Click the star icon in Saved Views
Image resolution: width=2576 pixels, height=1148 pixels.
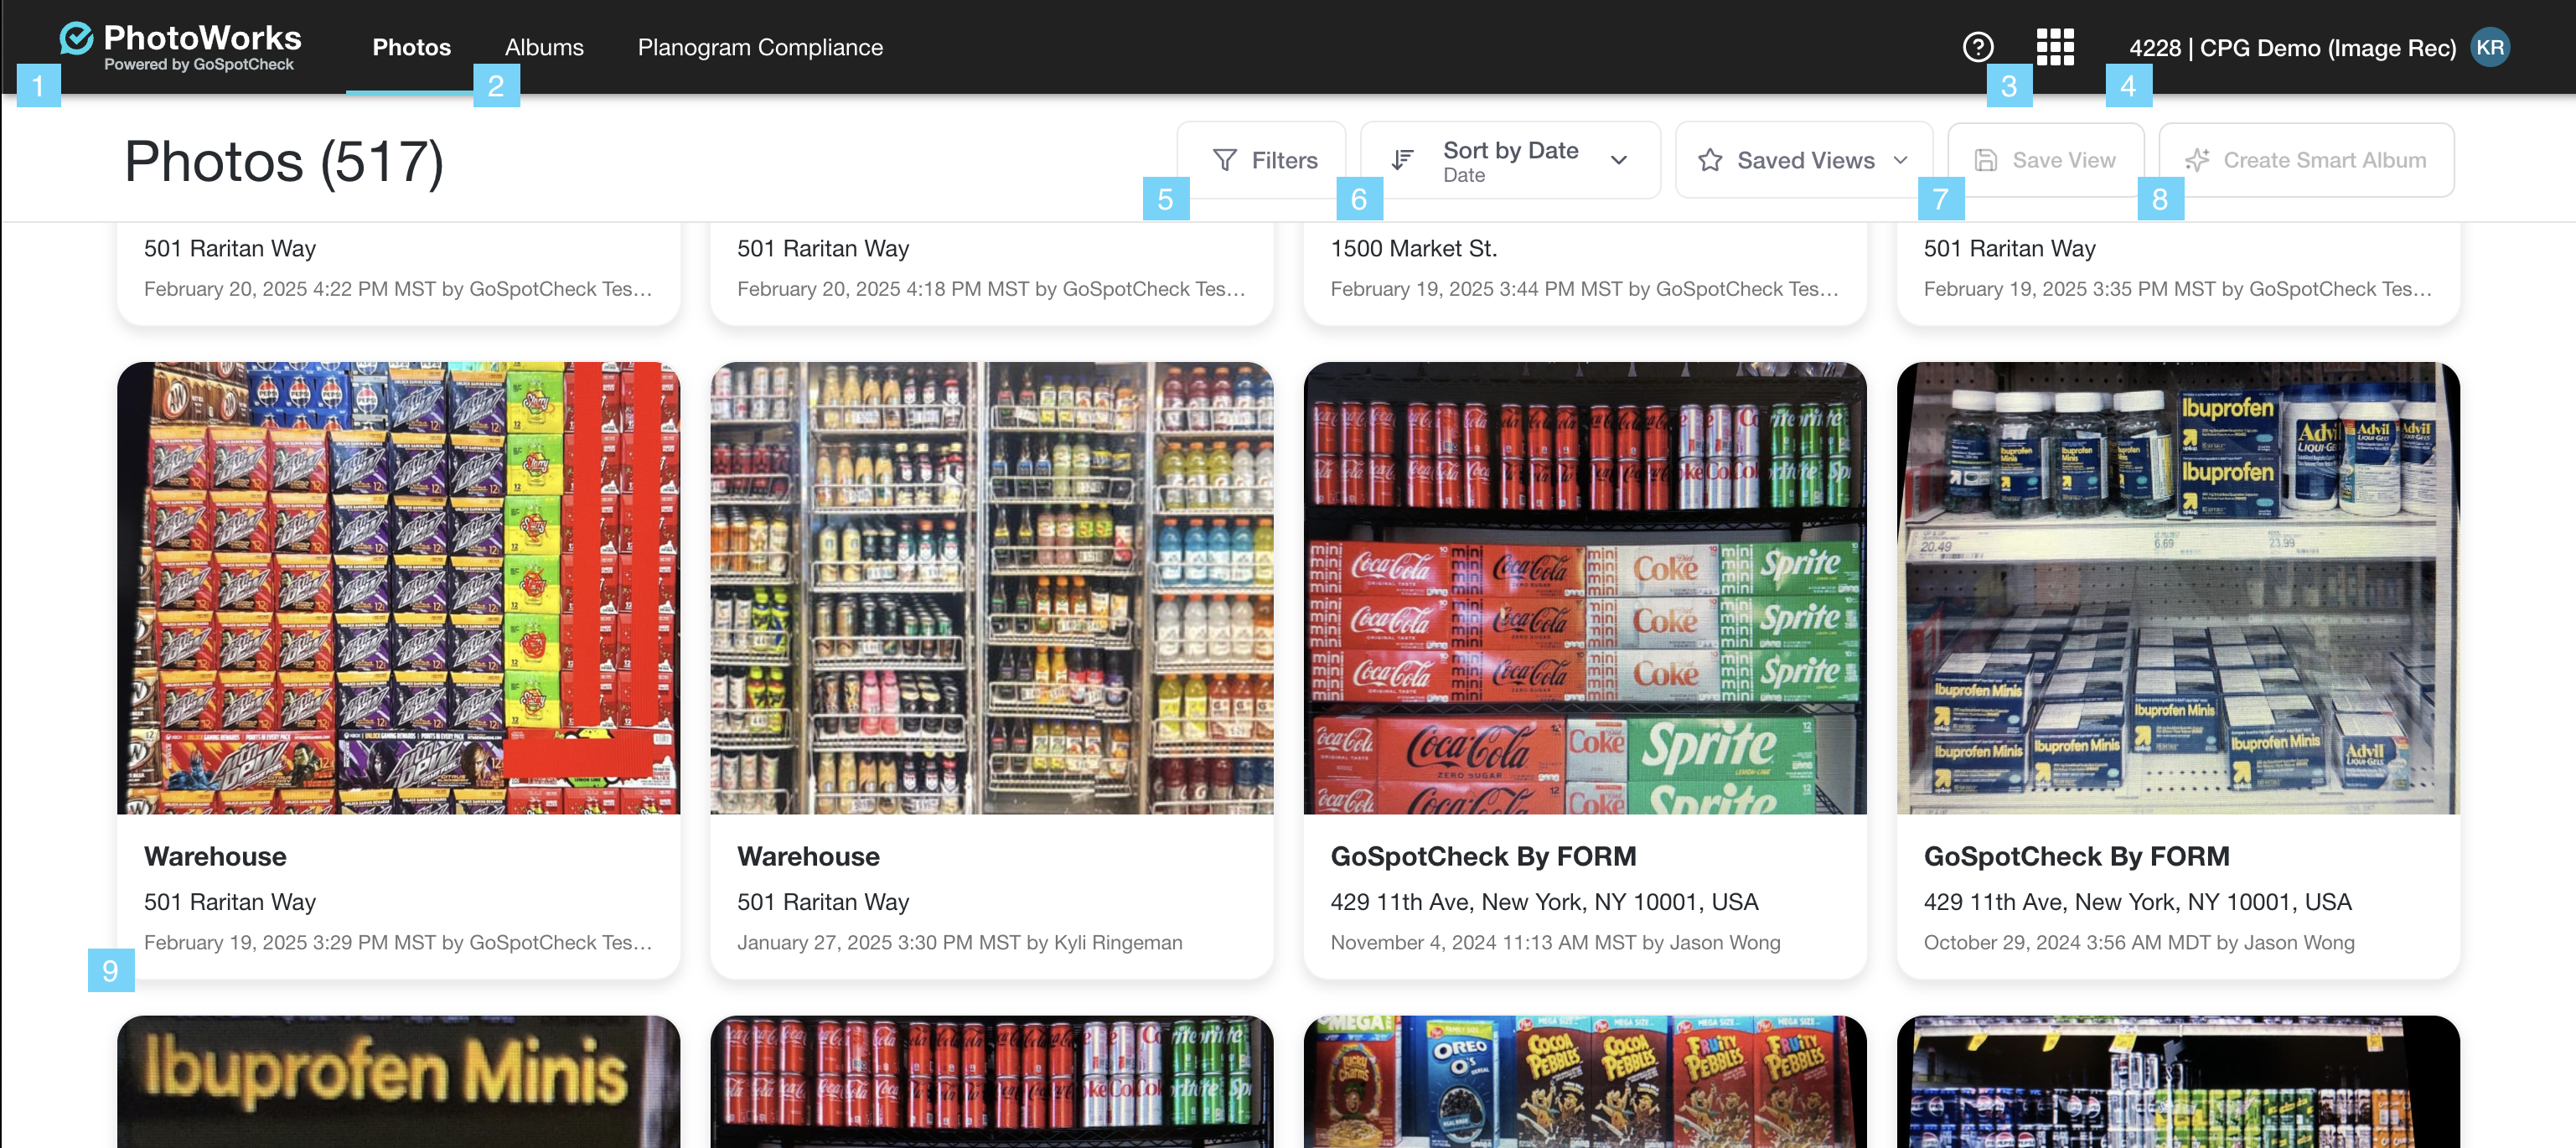pos(1710,160)
